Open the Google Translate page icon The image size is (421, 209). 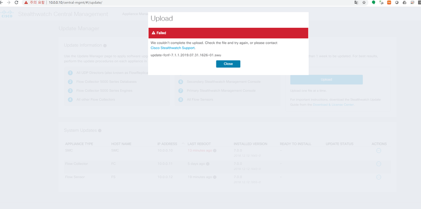pos(356,3)
